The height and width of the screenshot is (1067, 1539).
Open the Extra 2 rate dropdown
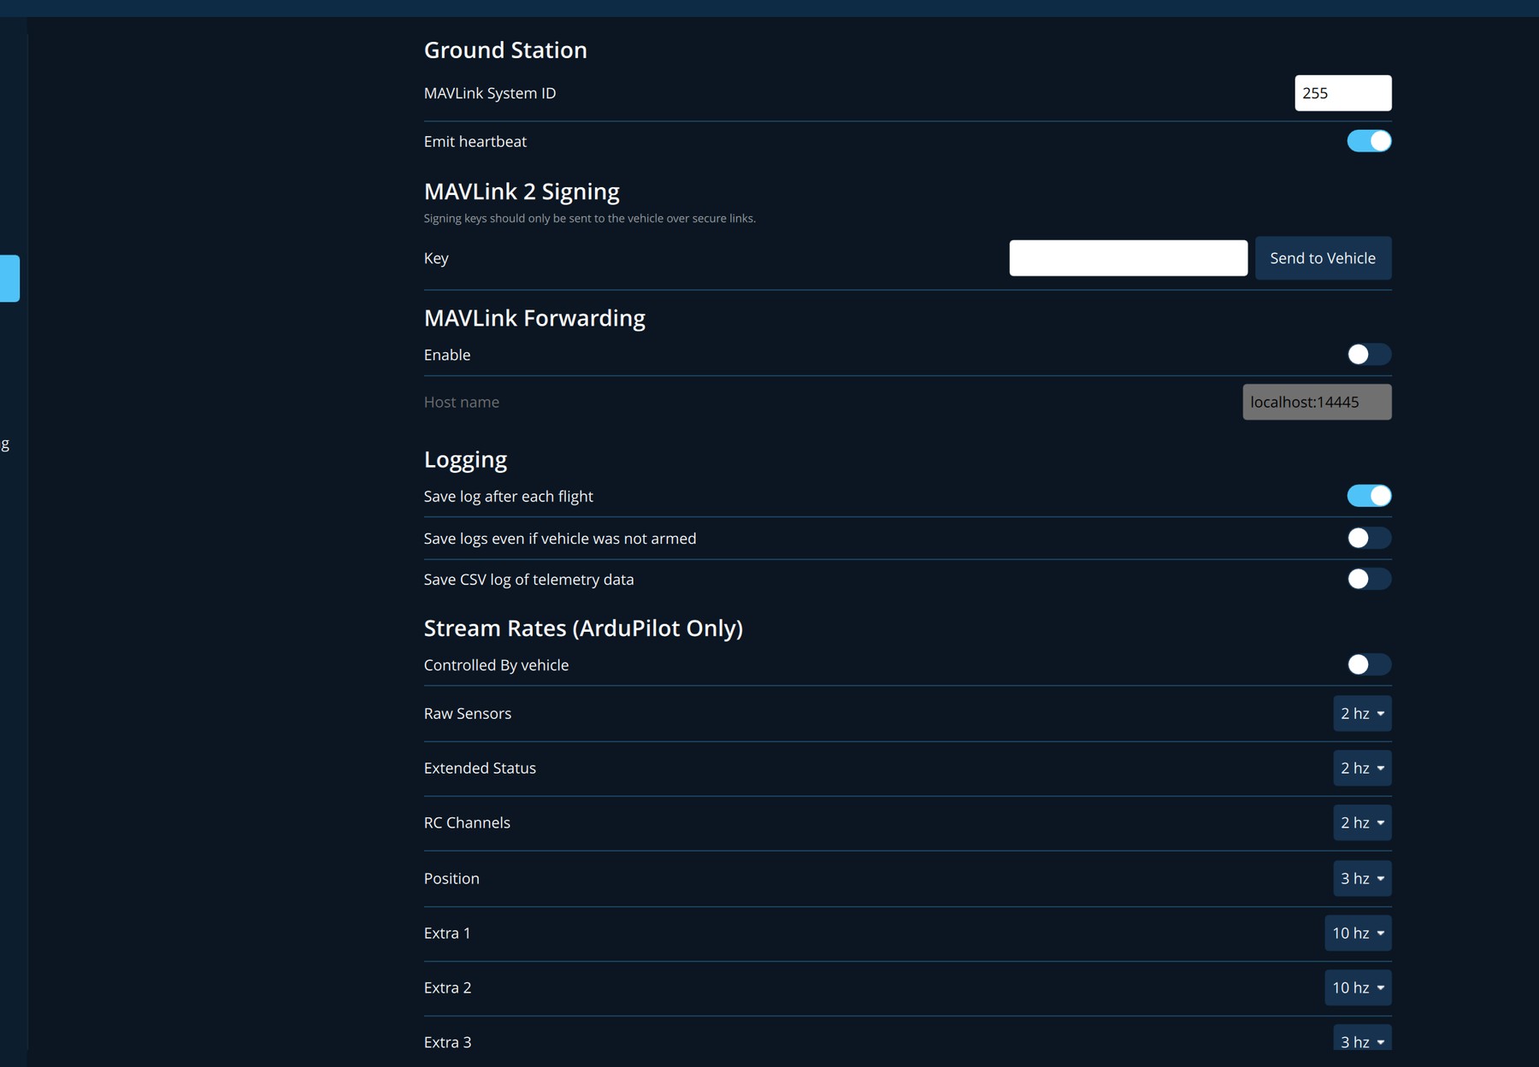point(1358,987)
